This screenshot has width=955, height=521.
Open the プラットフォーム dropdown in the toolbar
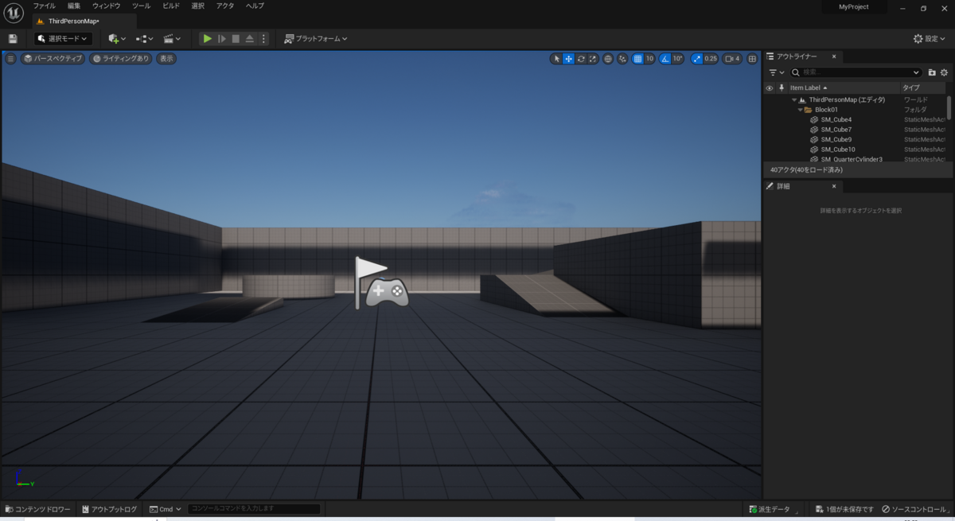pyautogui.click(x=317, y=38)
